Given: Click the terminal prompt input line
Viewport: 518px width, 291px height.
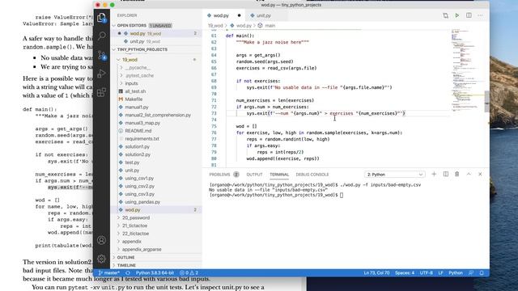Looking at the screenshot, I should tap(276, 195).
